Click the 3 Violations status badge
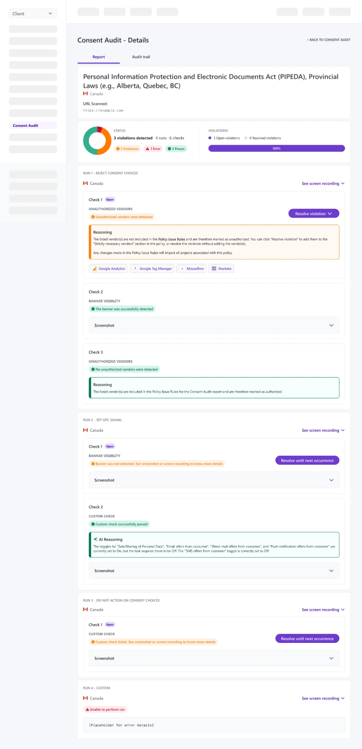362x749 pixels. 127,149
